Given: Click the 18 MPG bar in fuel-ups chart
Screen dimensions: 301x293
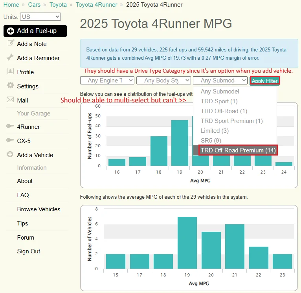Looking at the screenshot, I should (x=159, y=151).
